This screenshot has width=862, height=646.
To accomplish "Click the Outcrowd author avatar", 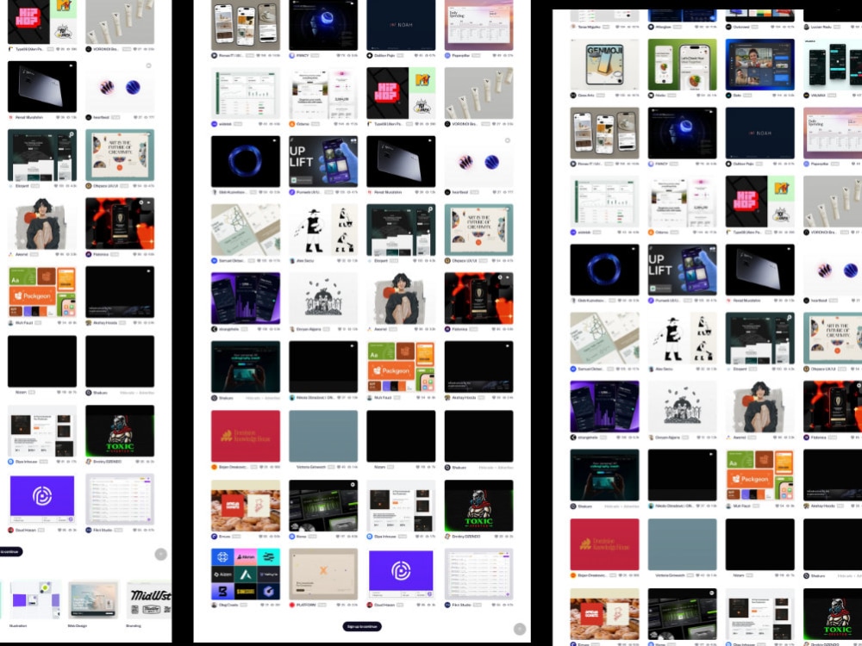I will coord(729,27).
